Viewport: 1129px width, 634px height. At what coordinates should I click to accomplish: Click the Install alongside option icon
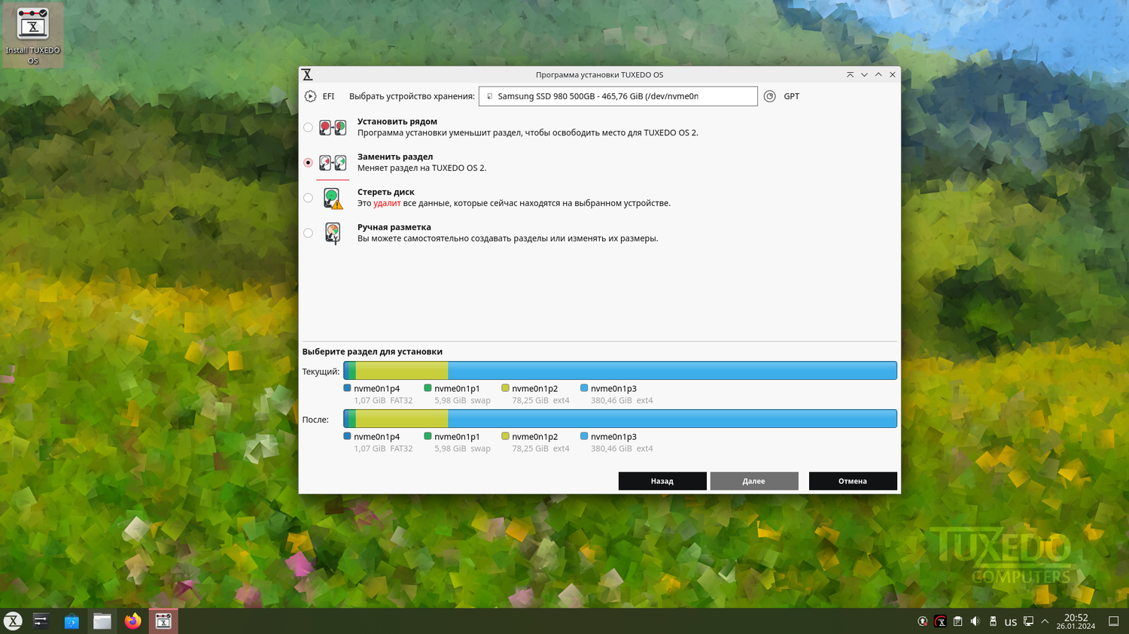pos(333,127)
